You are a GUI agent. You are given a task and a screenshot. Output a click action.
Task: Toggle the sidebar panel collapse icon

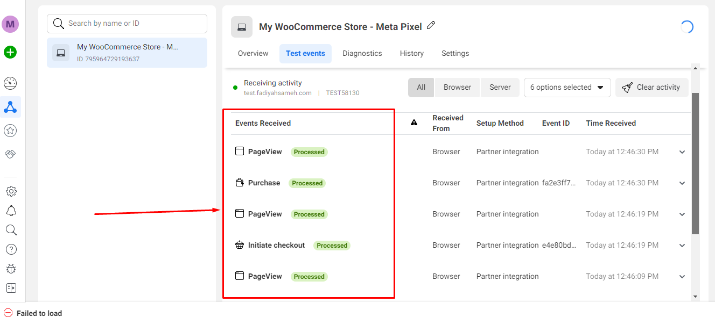[x=11, y=288]
